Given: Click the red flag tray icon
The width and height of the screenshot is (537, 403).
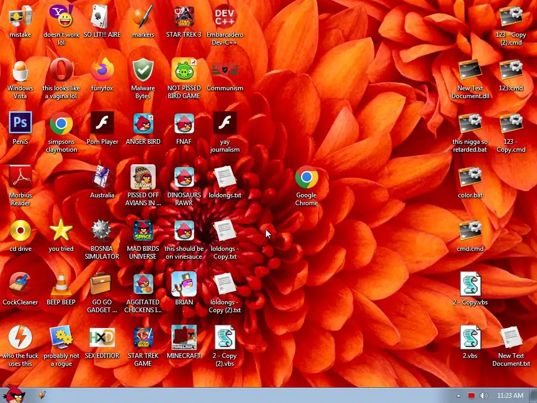Looking at the screenshot, I should point(471,396).
